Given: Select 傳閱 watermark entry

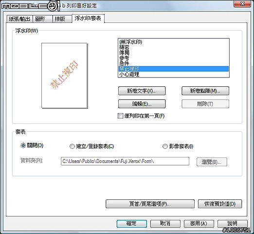Looking at the screenshot, I should (x=174, y=53).
